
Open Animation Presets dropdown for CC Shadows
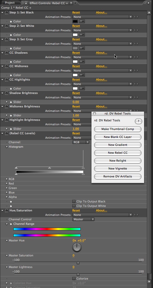click(x=102, y=57)
